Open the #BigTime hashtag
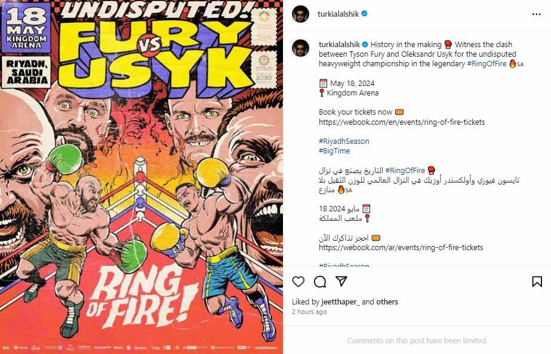This screenshot has width=551, height=354. (334, 151)
